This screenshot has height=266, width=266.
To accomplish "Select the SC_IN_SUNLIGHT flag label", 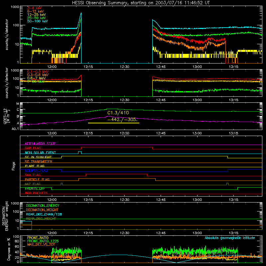I will click(38, 157).
